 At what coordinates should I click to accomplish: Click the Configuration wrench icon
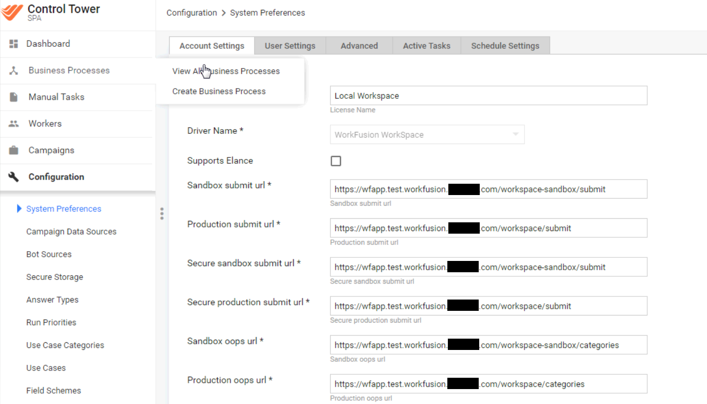pyautogui.click(x=14, y=177)
